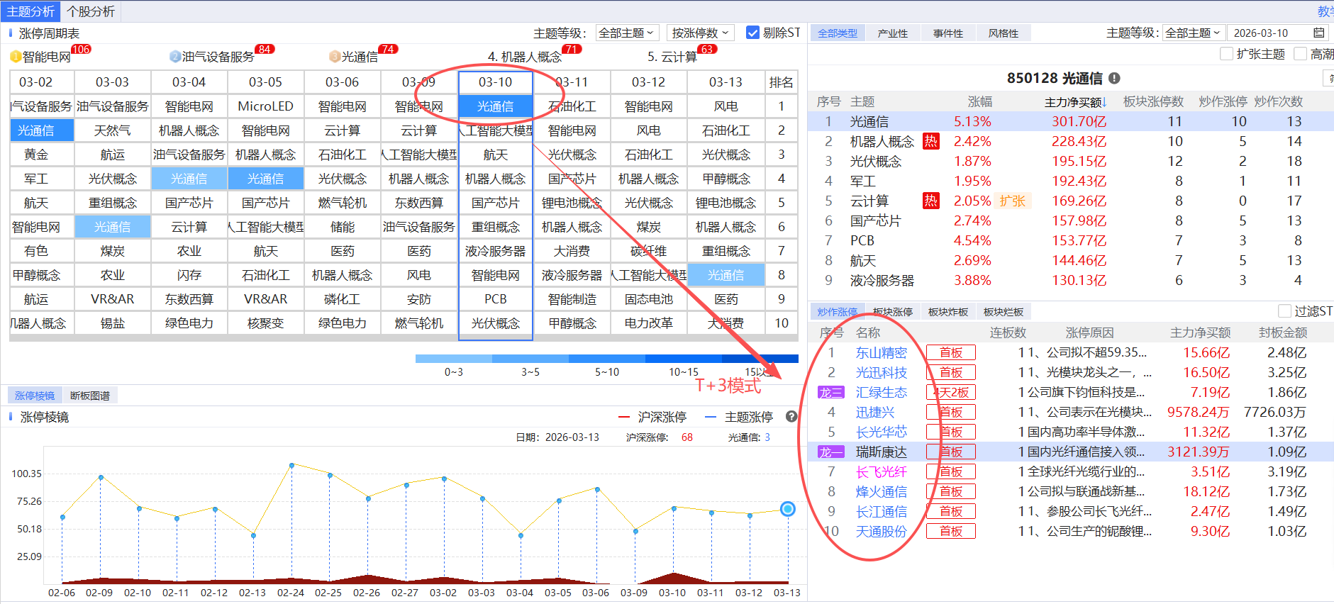Click the blue chart marker at 03-13
This screenshot has width=1334, height=604.
[x=787, y=509]
